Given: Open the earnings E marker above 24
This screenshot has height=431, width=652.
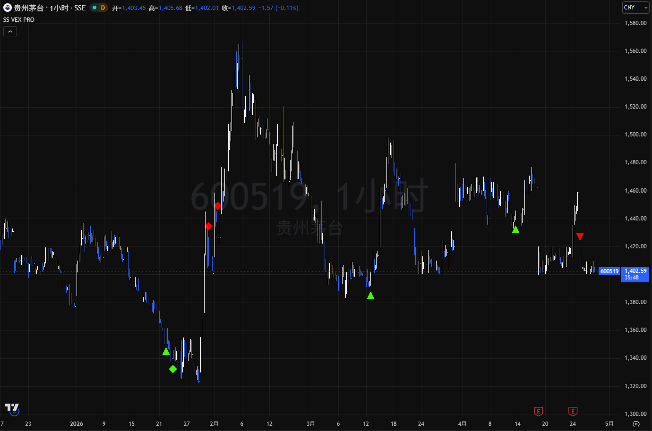Looking at the screenshot, I should click(x=573, y=412).
